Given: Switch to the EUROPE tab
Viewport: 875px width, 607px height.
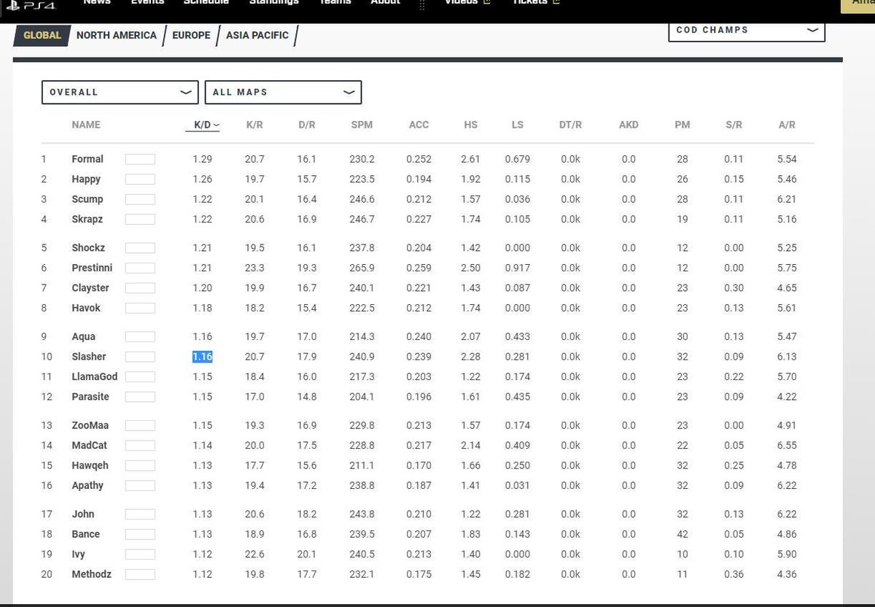Looking at the screenshot, I should 192,35.
